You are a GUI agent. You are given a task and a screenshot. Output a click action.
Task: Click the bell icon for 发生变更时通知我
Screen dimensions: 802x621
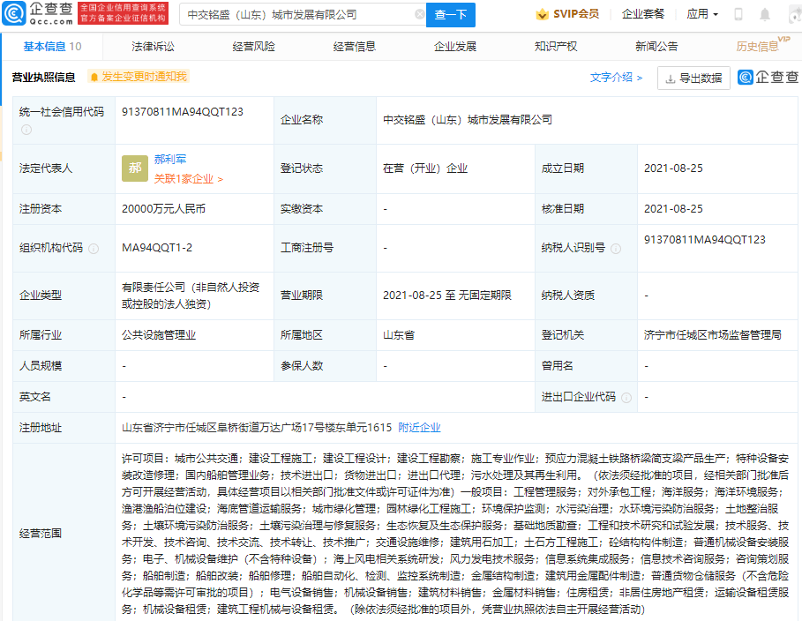(94, 77)
